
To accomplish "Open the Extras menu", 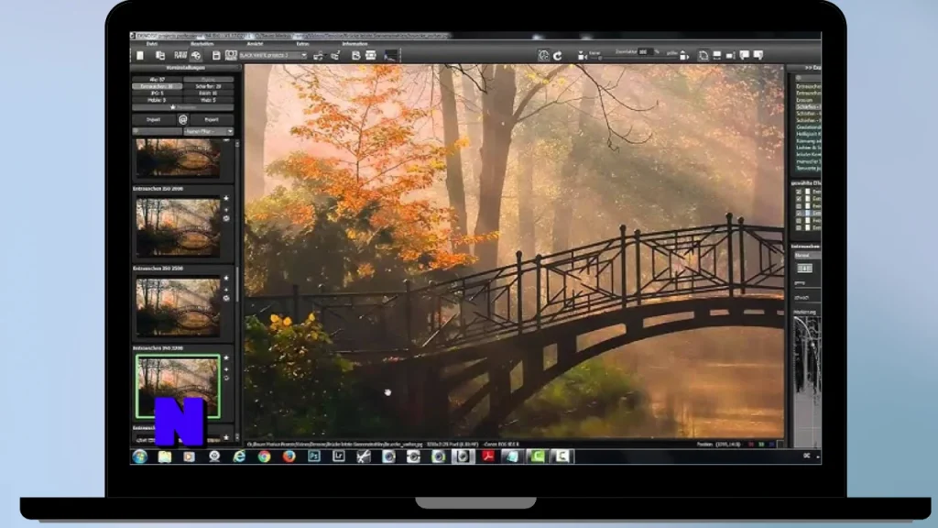I will tap(302, 44).
